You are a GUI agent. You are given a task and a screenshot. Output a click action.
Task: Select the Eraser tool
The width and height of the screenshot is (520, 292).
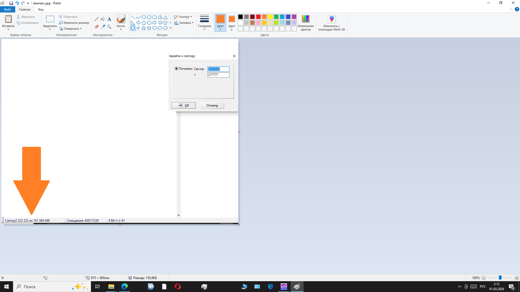[96, 26]
